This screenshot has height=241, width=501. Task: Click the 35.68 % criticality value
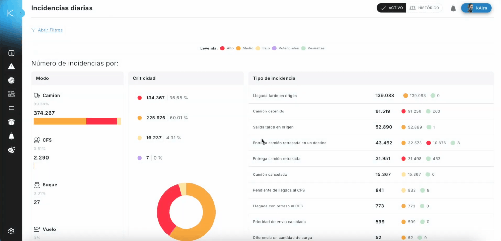tap(178, 98)
